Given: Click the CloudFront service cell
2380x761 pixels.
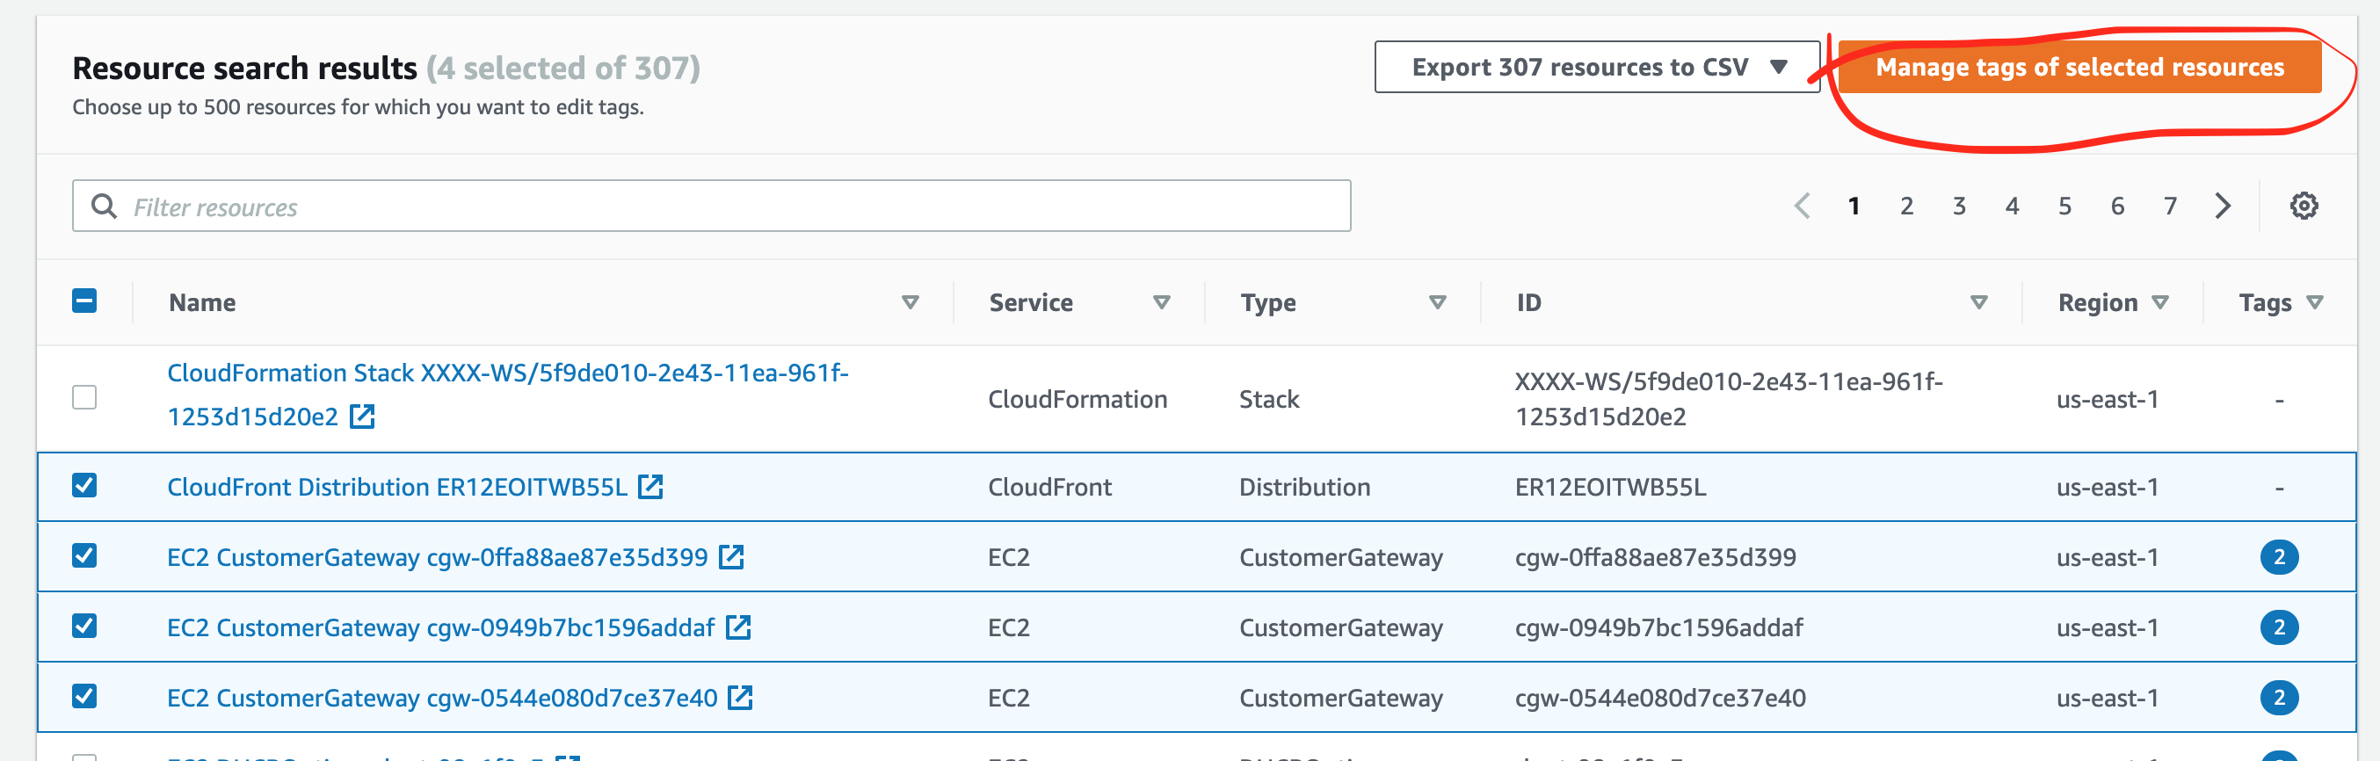Looking at the screenshot, I should (1049, 487).
